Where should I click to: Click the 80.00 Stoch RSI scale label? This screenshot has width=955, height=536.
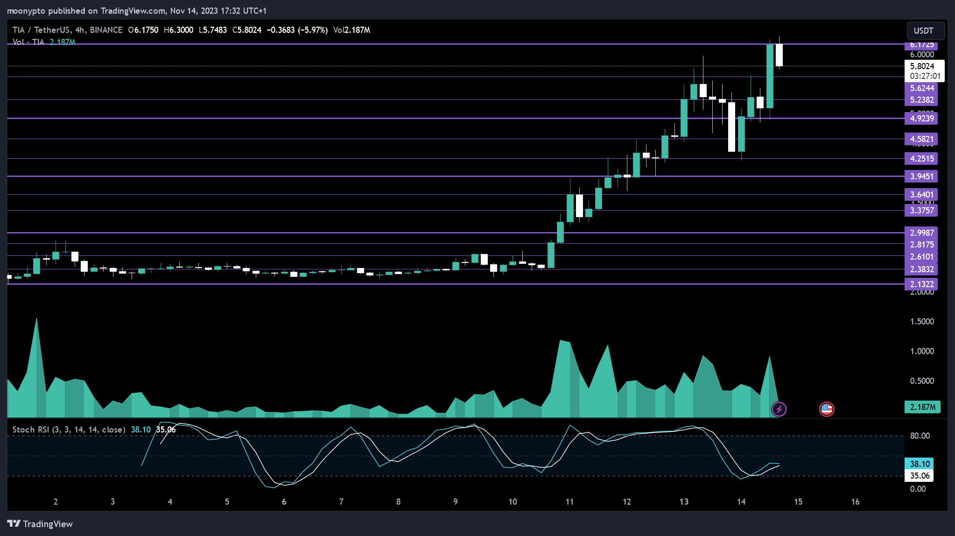[x=920, y=436]
